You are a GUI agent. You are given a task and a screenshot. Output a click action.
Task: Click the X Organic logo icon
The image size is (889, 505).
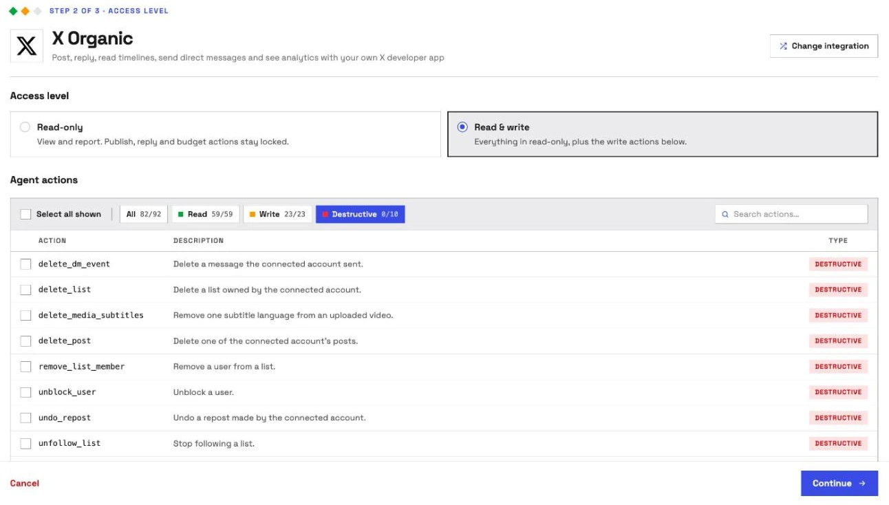click(x=27, y=46)
